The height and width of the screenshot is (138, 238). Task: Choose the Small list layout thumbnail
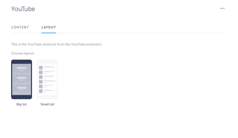coord(47,79)
